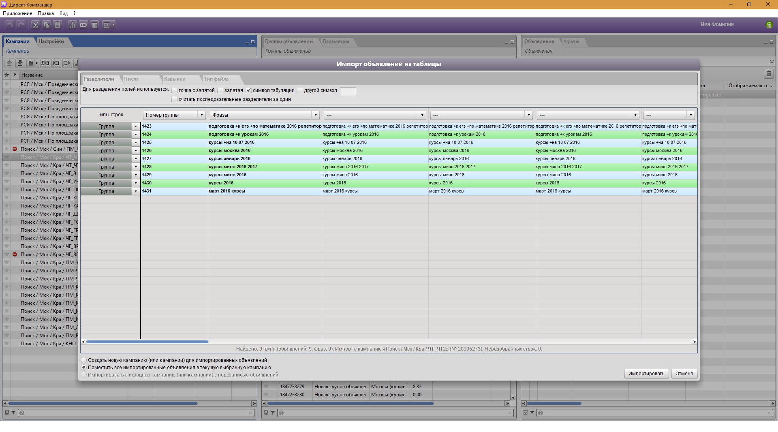Viewport: 778px width, 432px height.
Task: Click the trash bin icon in Объявления panel
Action: coord(769,74)
